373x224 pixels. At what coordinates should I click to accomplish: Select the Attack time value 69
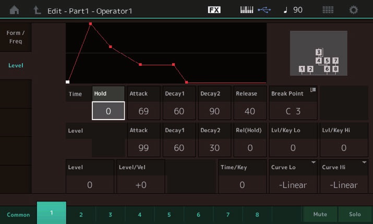pos(143,111)
